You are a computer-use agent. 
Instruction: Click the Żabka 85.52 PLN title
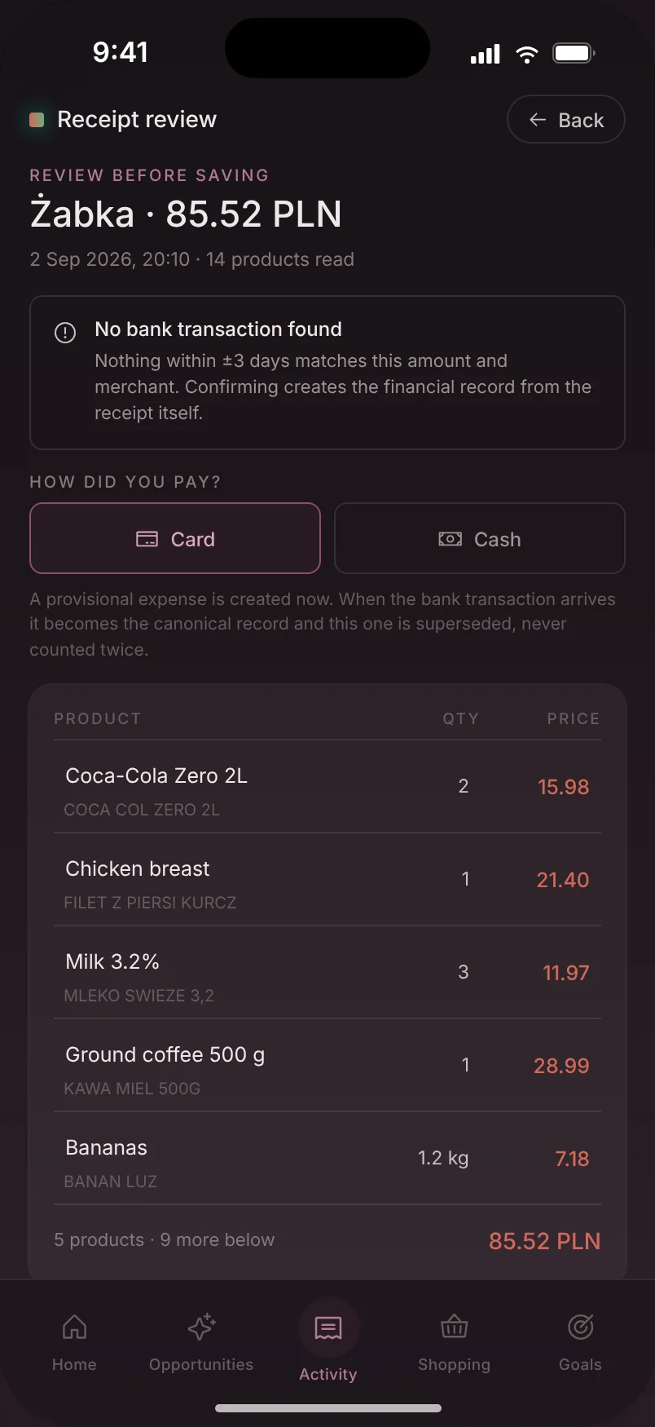point(186,214)
